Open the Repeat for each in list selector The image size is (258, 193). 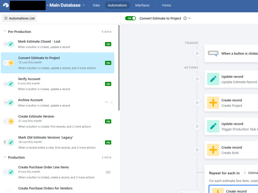250,173
